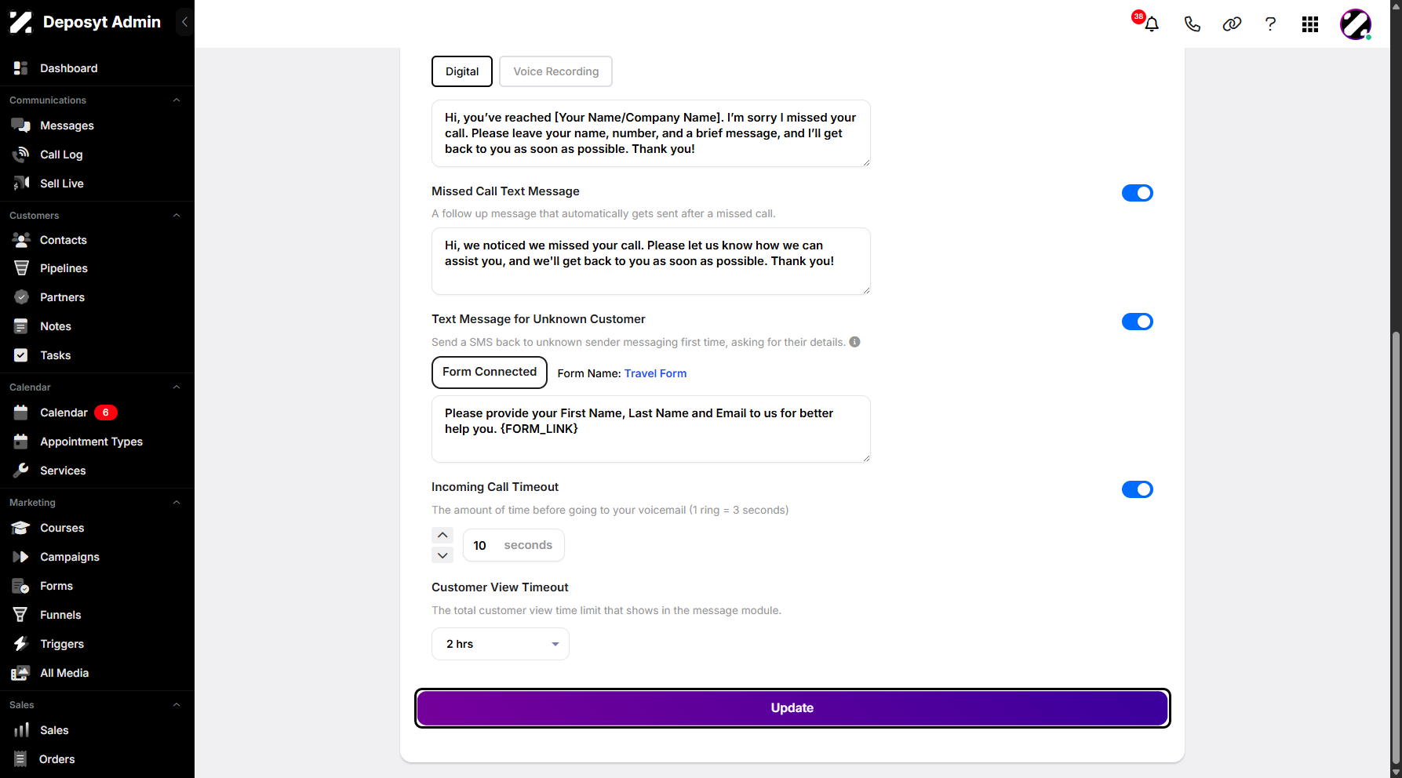This screenshot has width=1402, height=778.
Task: Open the Customer View Timeout 2 hrs dropdown
Action: 501,644
